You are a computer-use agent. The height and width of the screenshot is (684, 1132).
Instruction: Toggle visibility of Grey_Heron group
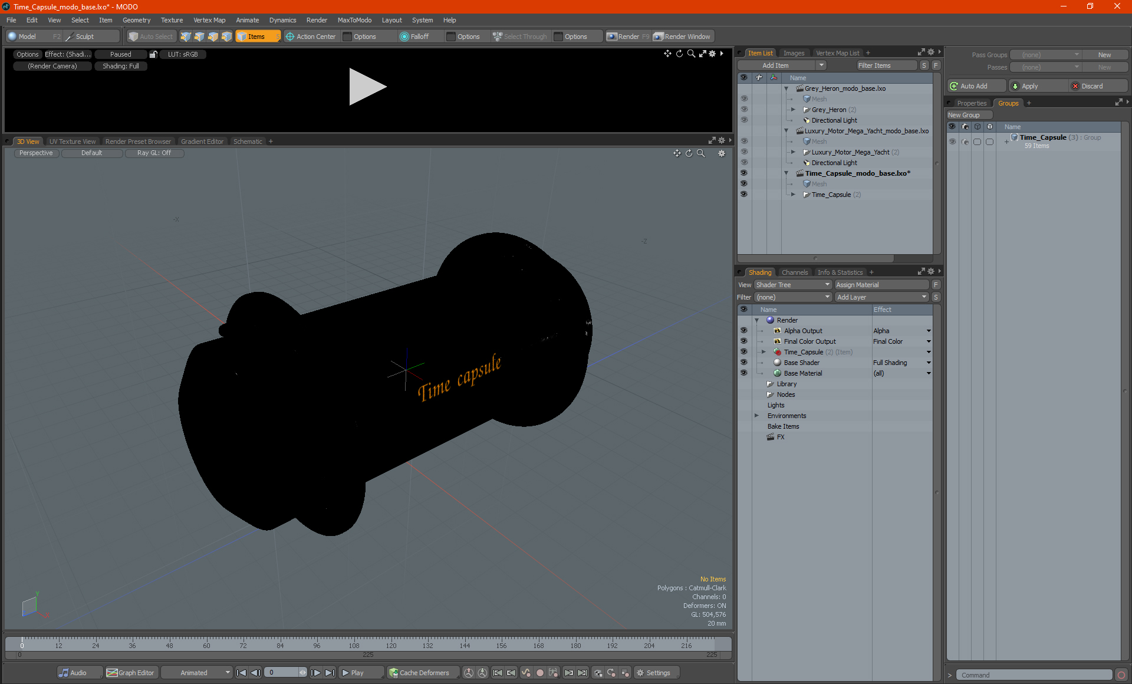[x=744, y=110]
